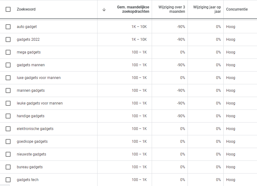Check the handige gadgets row box
The image size is (257, 186).
pyautogui.click(x=8, y=116)
